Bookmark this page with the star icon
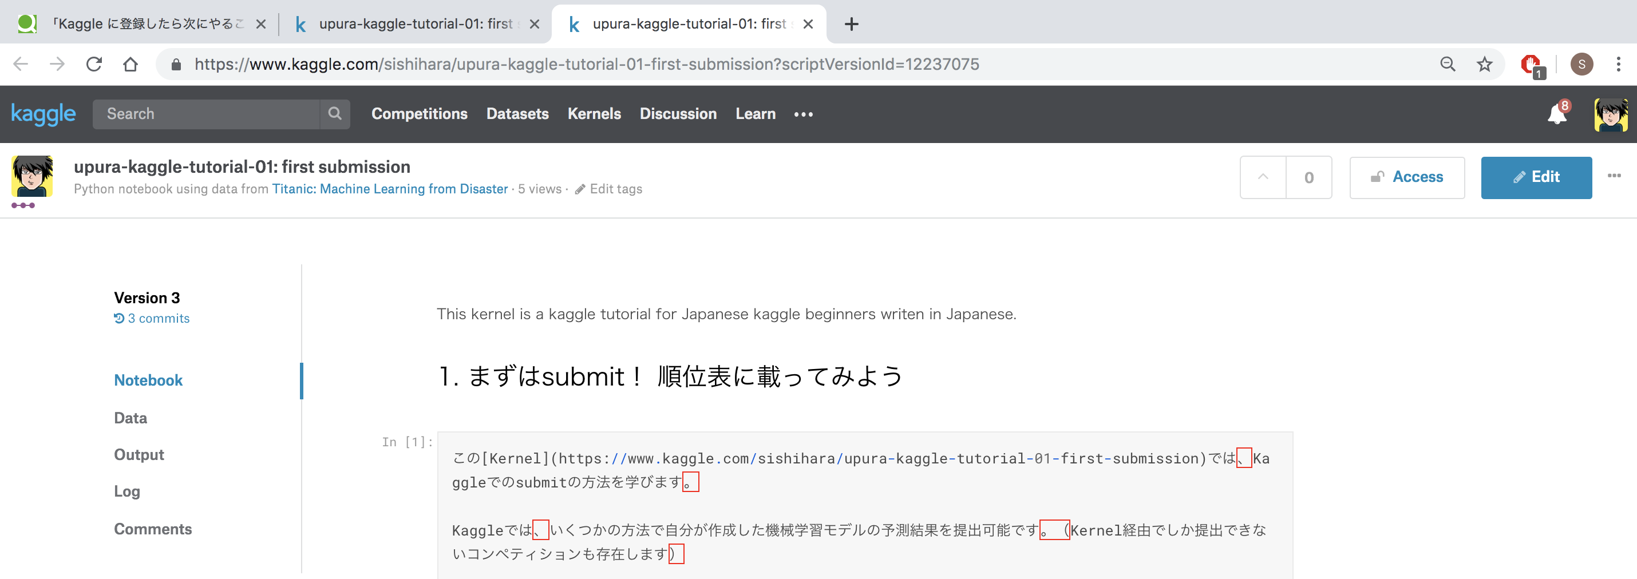The width and height of the screenshot is (1637, 579). click(x=1484, y=64)
